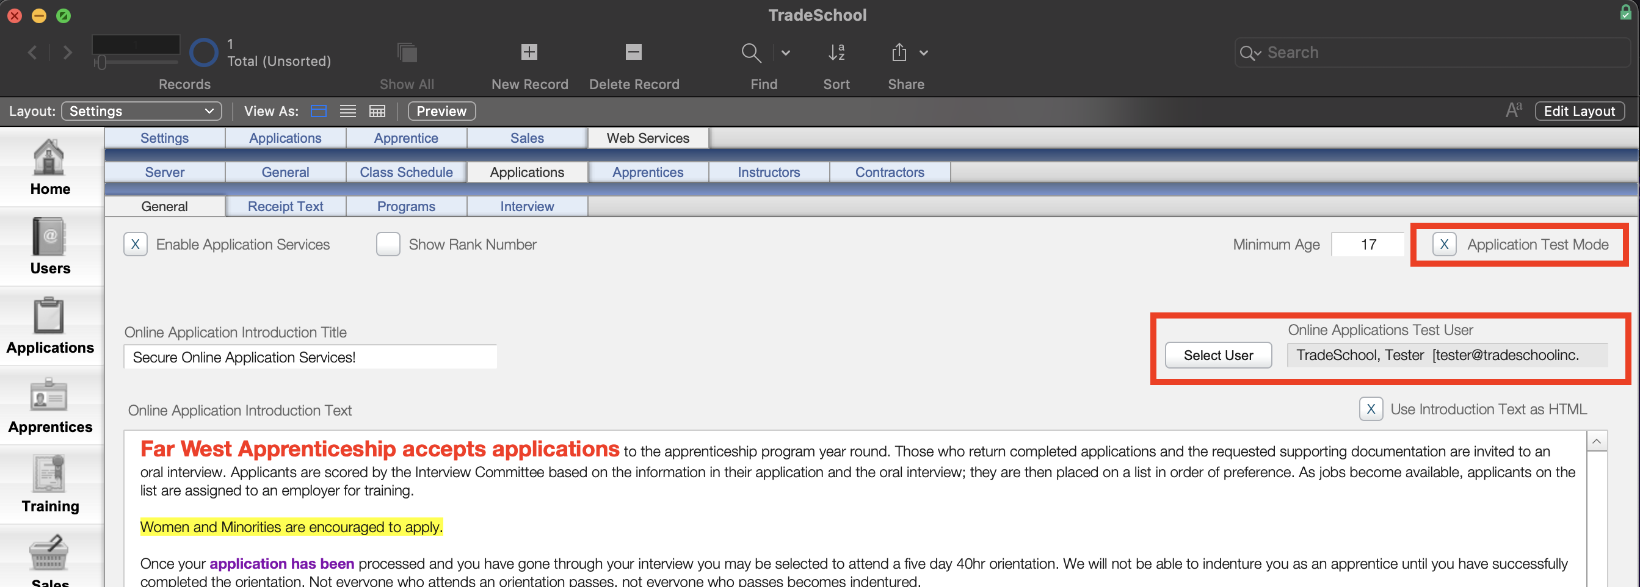Open the Sort records tool
The image size is (1640, 587).
click(836, 53)
